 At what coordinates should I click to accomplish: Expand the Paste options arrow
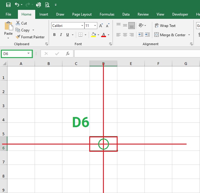pos(8,38)
